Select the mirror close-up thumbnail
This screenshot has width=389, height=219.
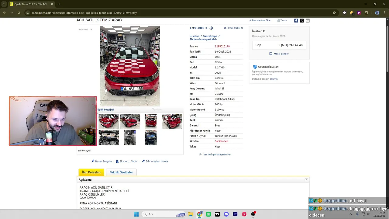click(130, 137)
